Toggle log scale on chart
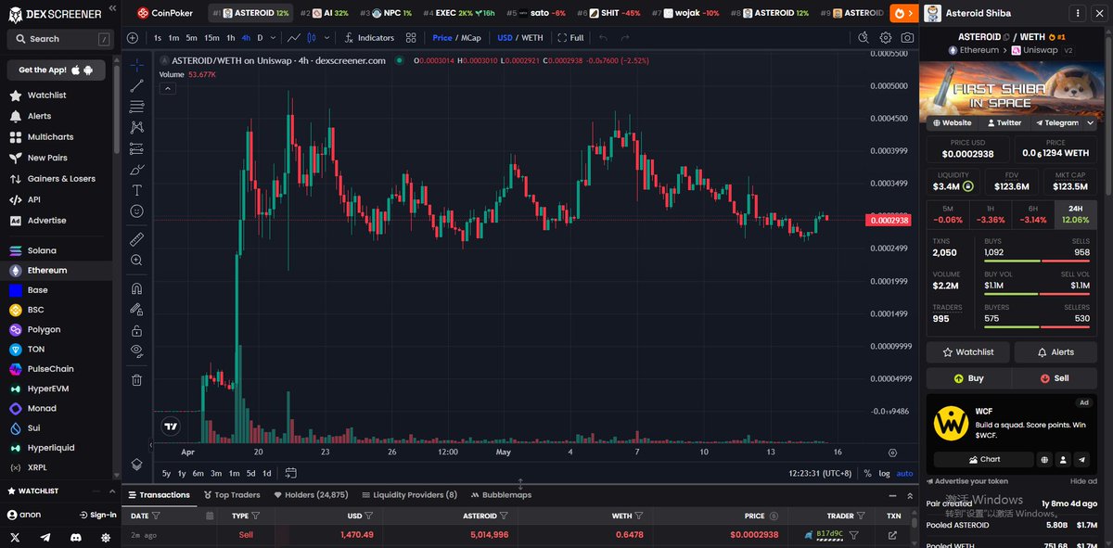 pyautogui.click(x=884, y=473)
